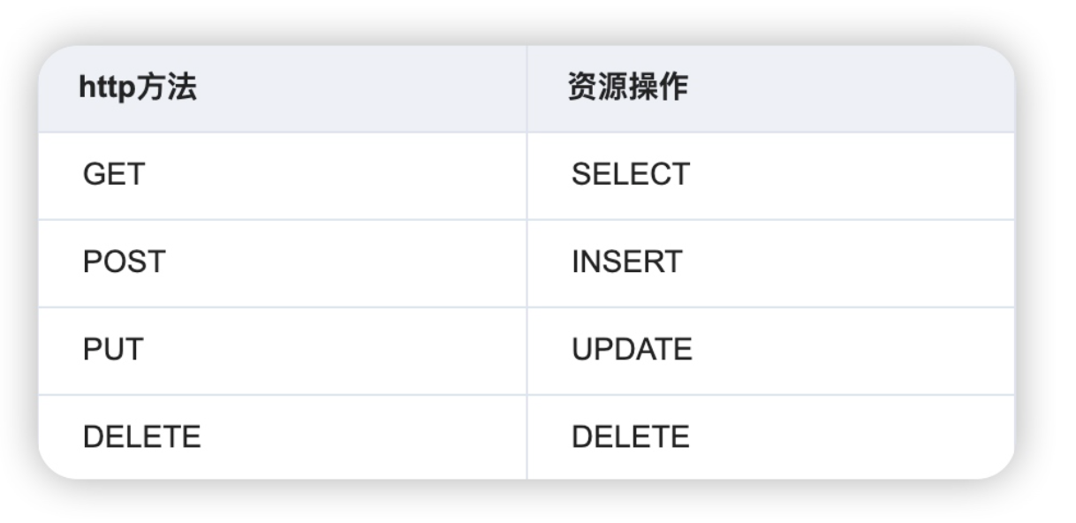1076x523 pixels.
Task: Click the text 'http' in header
Action: pos(108,88)
